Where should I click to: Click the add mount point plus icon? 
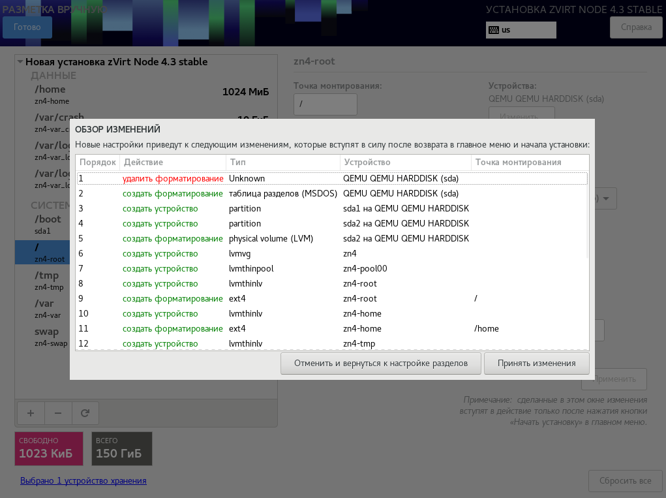click(x=31, y=413)
